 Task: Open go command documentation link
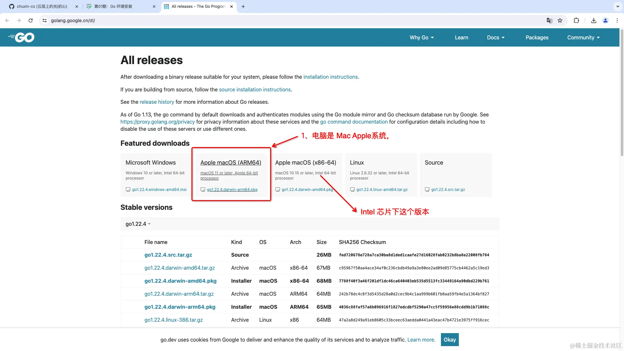pos(354,122)
